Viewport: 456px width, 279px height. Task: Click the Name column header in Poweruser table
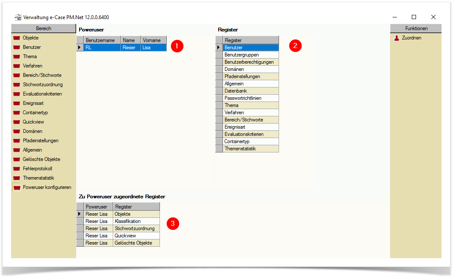[x=131, y=40]
